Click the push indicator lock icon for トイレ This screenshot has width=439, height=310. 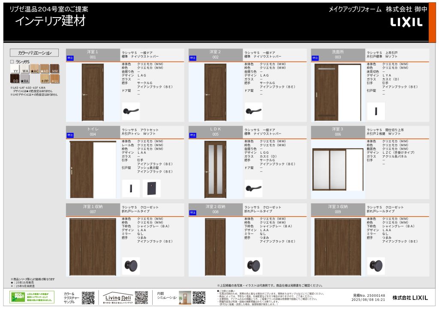tap(151, 188)
